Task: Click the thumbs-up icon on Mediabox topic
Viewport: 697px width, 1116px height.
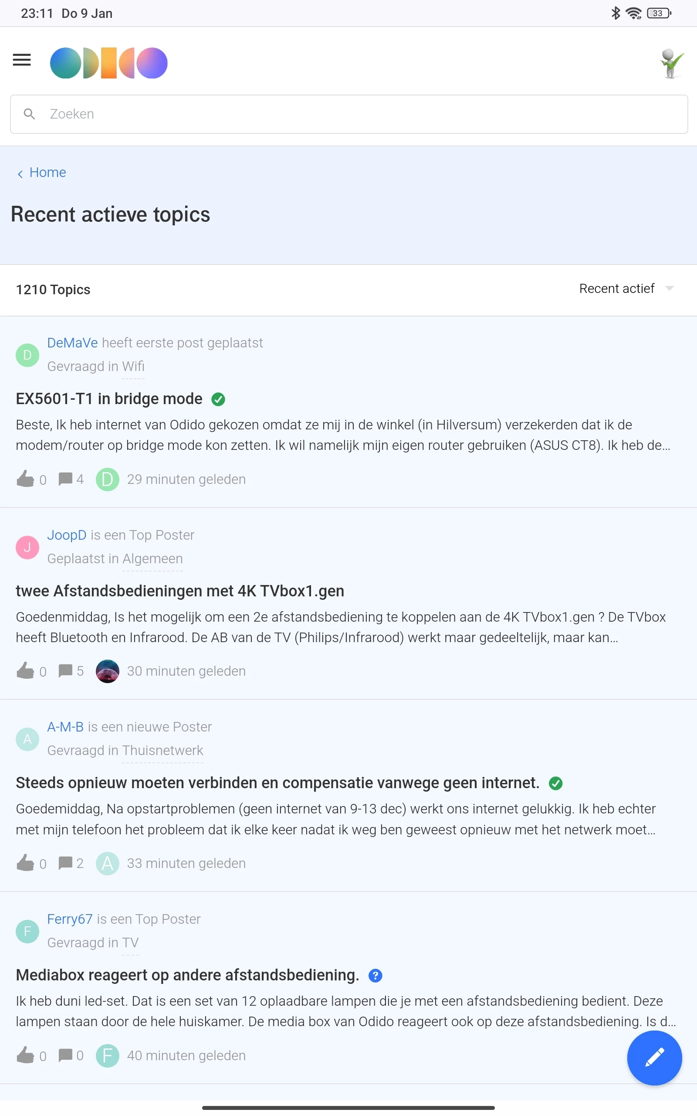Action: click(x=25, y=1055)
